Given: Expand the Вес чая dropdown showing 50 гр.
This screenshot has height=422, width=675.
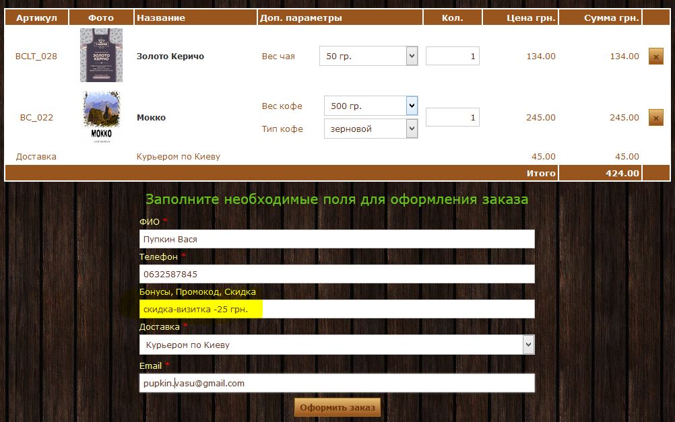Looking at the screenshot, I should [x=368, y=56].
